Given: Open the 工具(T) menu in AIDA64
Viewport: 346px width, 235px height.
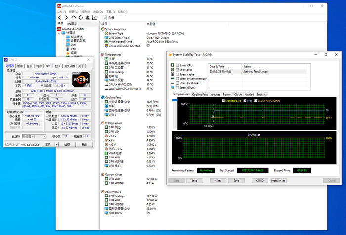Looking at the screenshot, I should point(110,12).
